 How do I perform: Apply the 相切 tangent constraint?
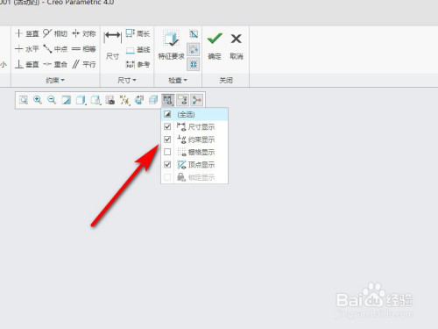(x=55, y=33)
